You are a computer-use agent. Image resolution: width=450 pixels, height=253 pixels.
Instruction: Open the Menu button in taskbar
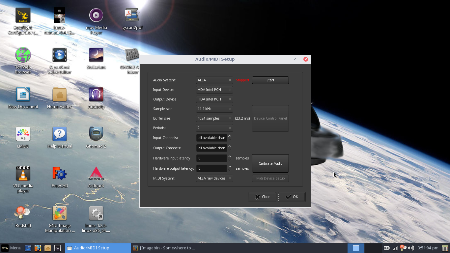tap(12, 248)
